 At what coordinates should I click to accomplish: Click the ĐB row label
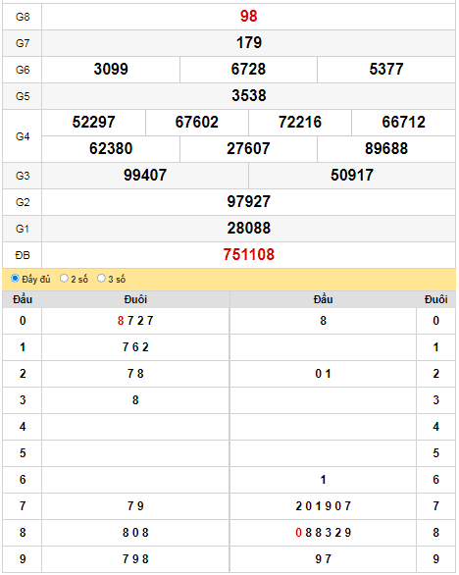pos(23,255)
